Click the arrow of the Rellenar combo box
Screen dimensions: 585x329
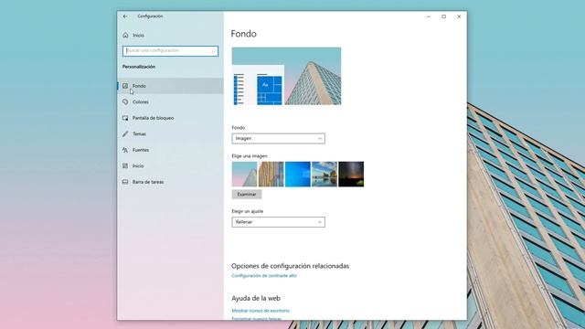click(319, 222)
